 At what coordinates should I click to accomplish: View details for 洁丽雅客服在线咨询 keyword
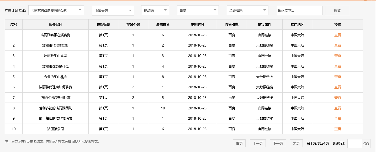tap(337, 34)
